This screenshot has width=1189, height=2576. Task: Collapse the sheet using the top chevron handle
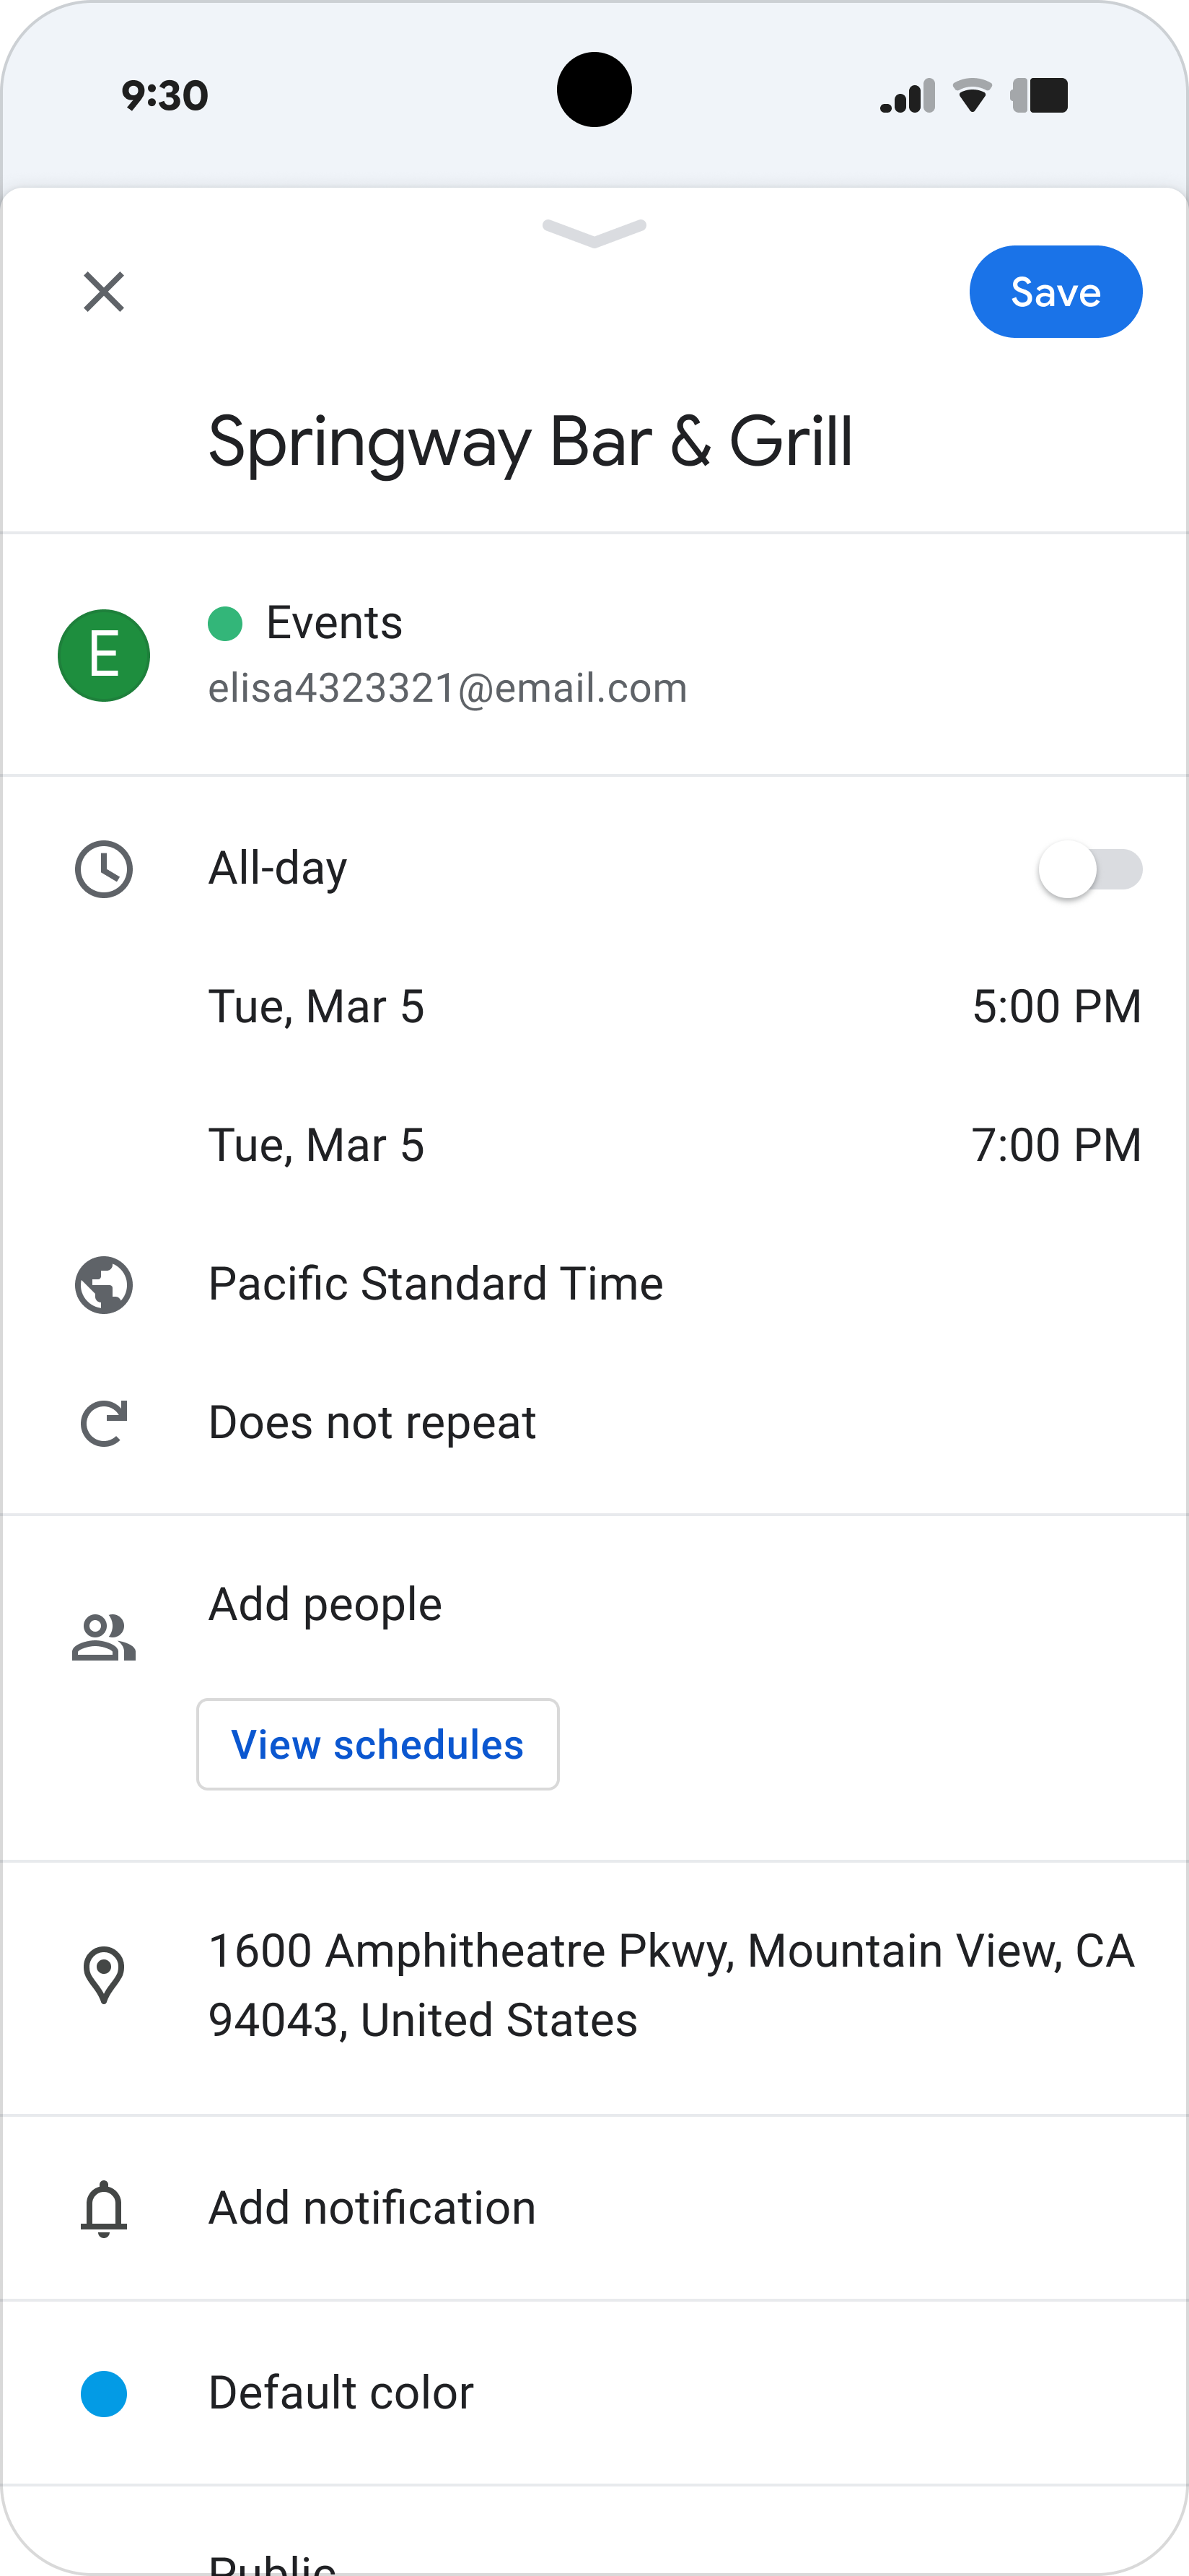point(594,233)
